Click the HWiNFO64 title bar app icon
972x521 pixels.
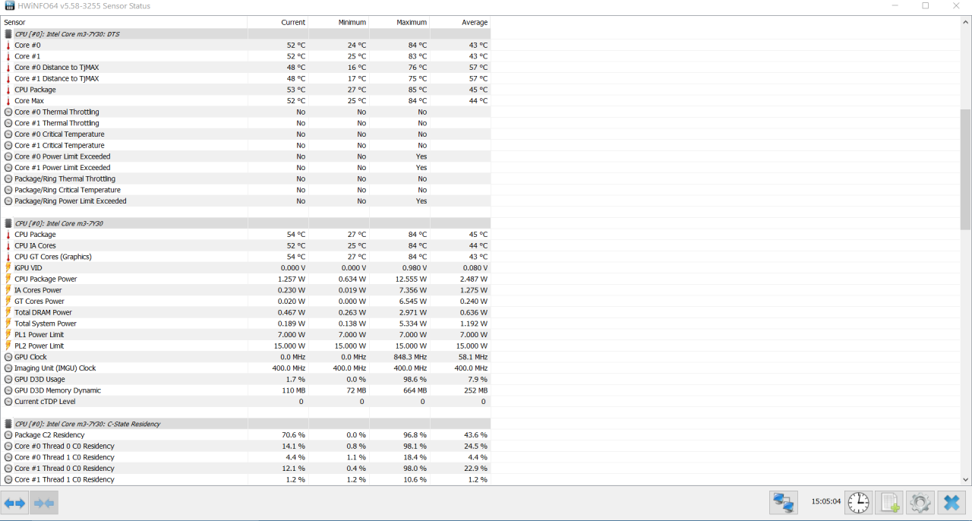click(10, 6)
